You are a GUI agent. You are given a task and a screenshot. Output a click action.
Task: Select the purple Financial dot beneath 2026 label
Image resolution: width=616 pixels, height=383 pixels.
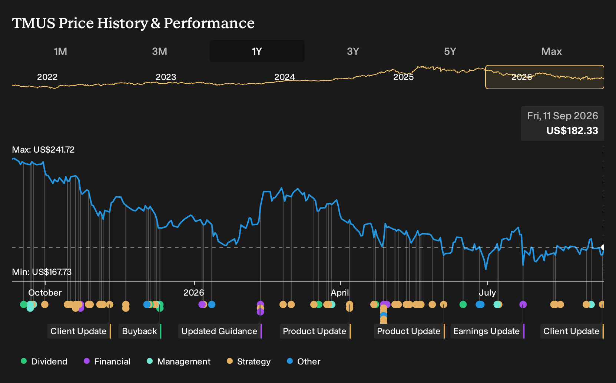pos(202,304)
